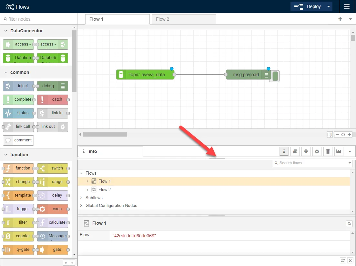Open the context data database tab
Screen dimensions: 356x266
[328, 151]
